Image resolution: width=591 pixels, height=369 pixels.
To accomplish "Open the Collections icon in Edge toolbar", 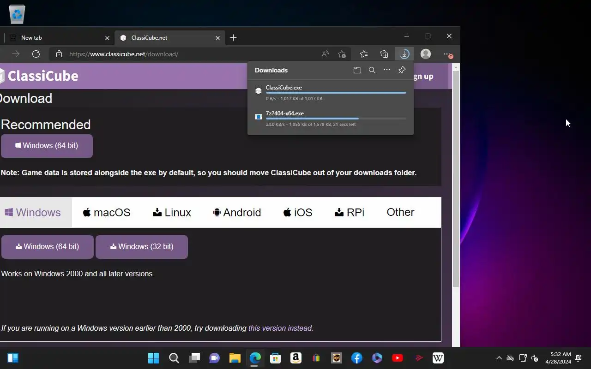I will pyautogui.click(x=384, y=54).
